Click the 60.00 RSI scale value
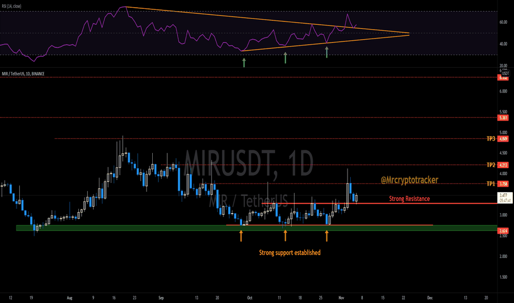Image resolution: width=514 pixels, height=303 pixels. (503, 22)
